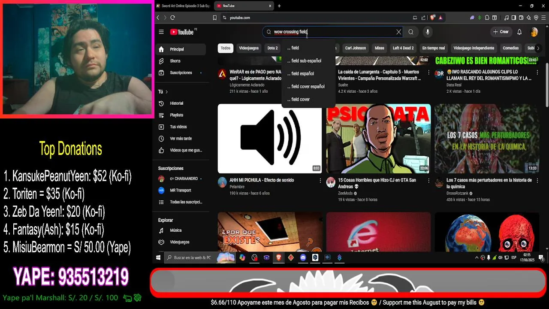The width and height of the screenshot is (549, 309).
Task: Submit search with magnifier button
Action: (411, 32)
